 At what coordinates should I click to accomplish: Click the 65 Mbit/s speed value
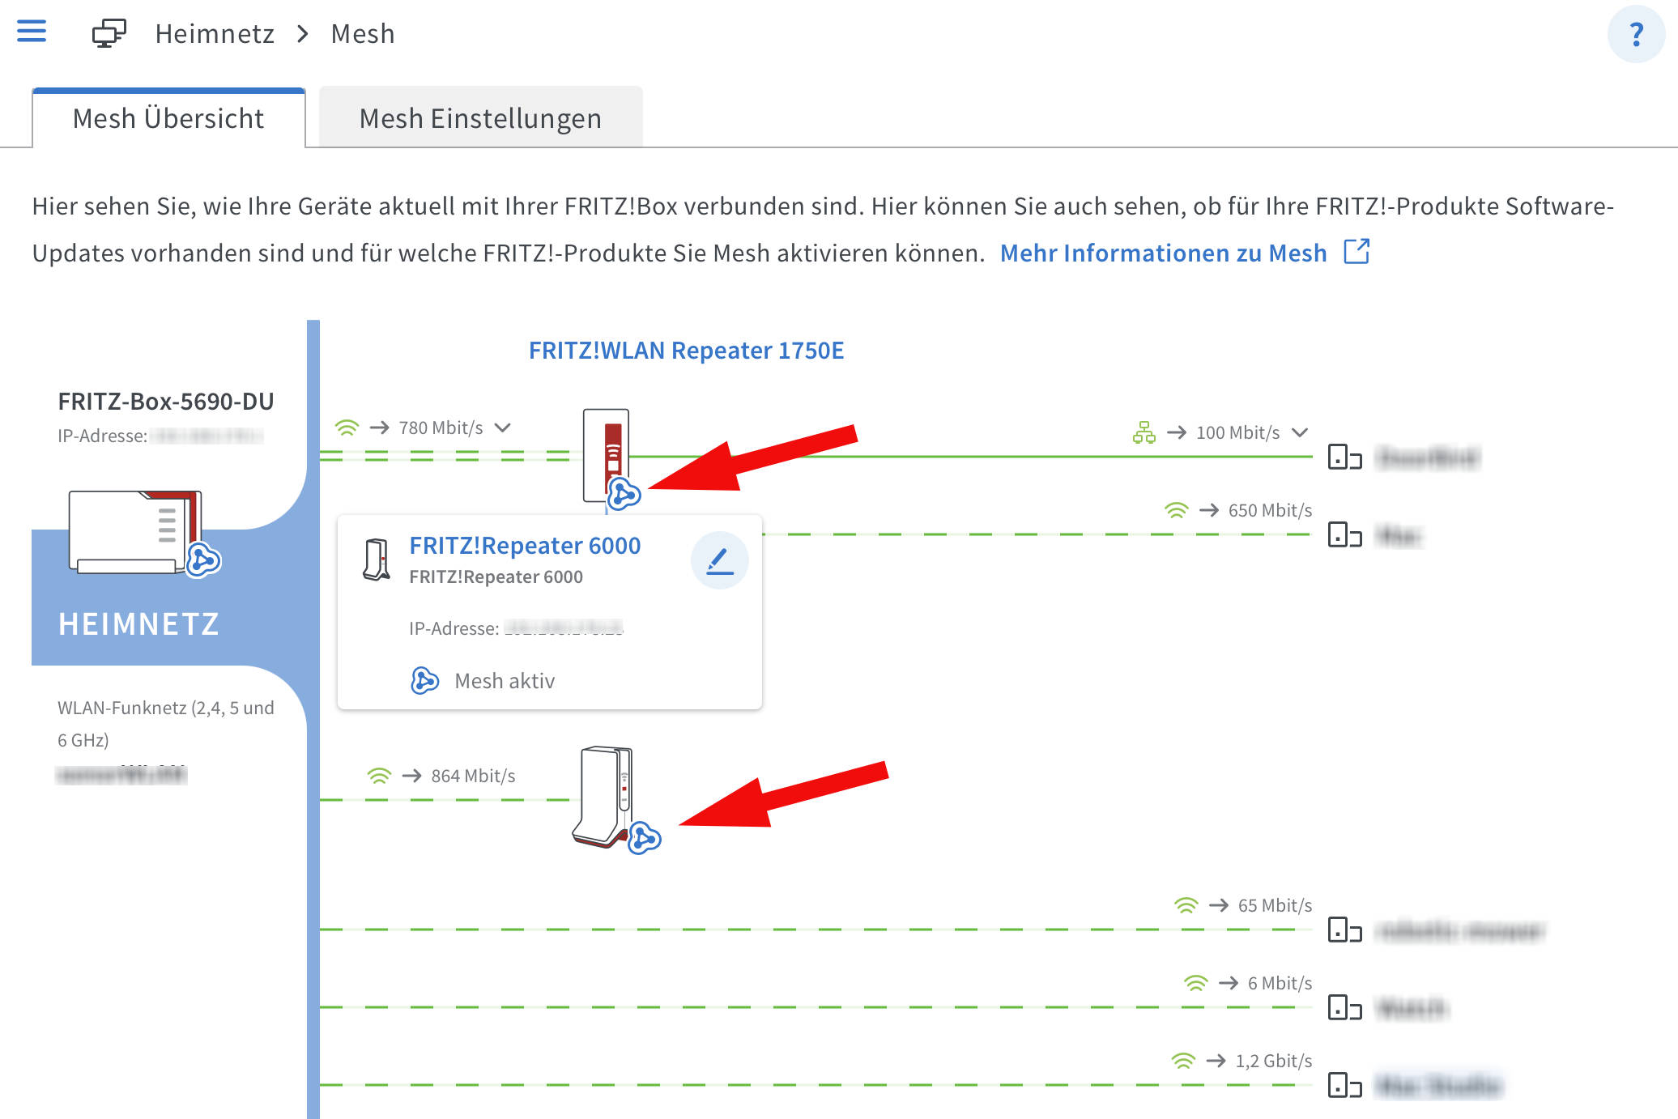pyautogui.click(x=1275, y=905)
